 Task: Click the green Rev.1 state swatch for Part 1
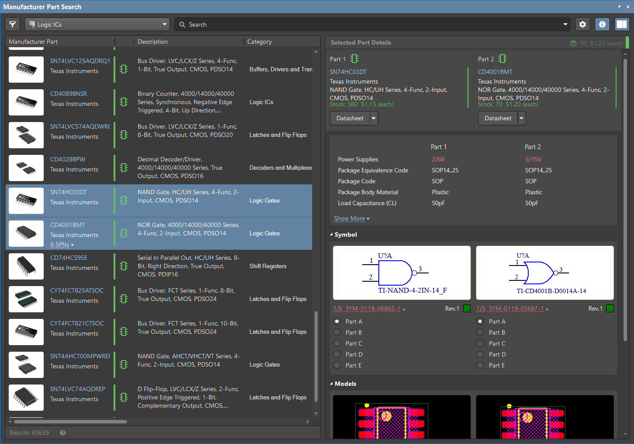tap(467, 308)
